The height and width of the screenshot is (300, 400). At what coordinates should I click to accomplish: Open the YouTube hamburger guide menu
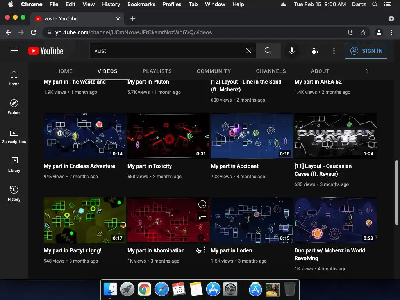pyautogui.click(x=14, y=51)
